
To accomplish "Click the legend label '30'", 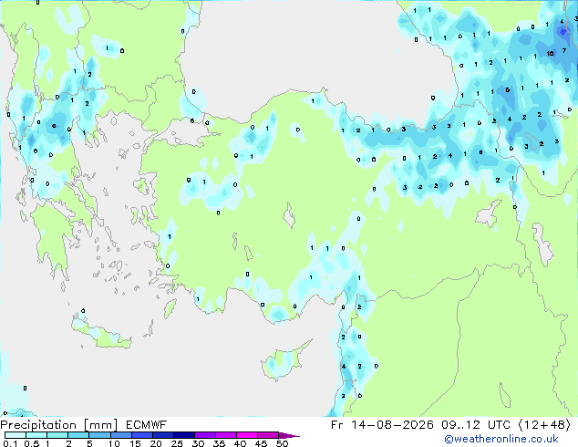I will coord(198,443).
